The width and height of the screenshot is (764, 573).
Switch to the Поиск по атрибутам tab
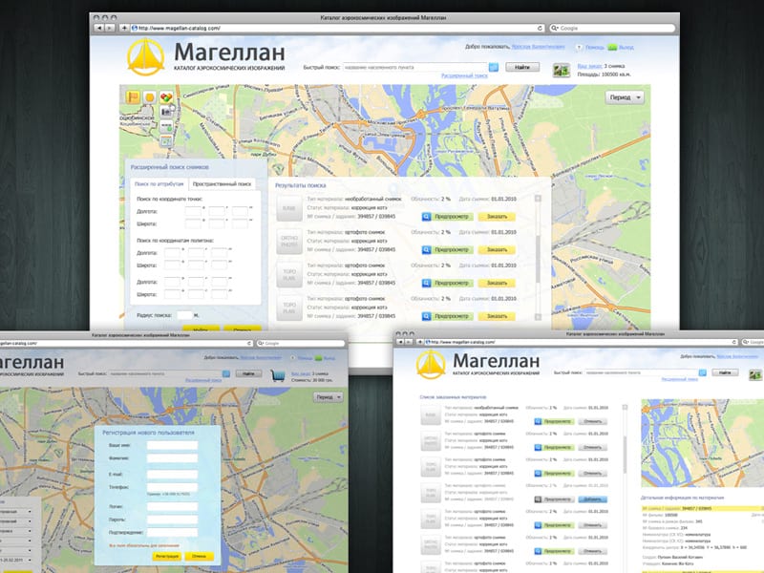(x=159, y=184)
